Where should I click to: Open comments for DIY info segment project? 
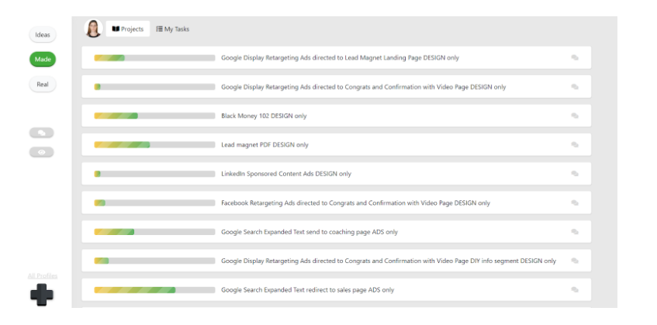click(x=575, y=261)
